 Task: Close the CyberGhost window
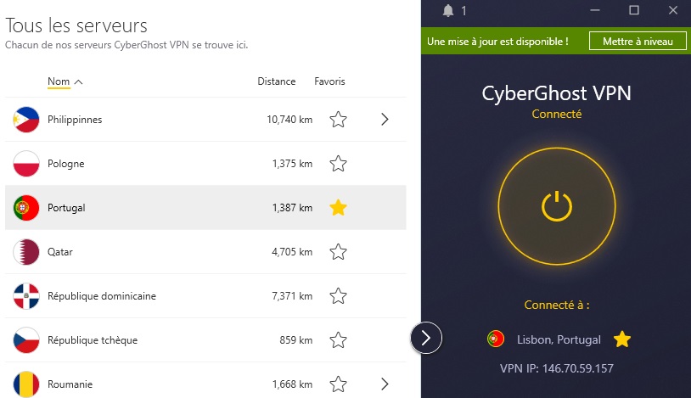coord(672,10)
